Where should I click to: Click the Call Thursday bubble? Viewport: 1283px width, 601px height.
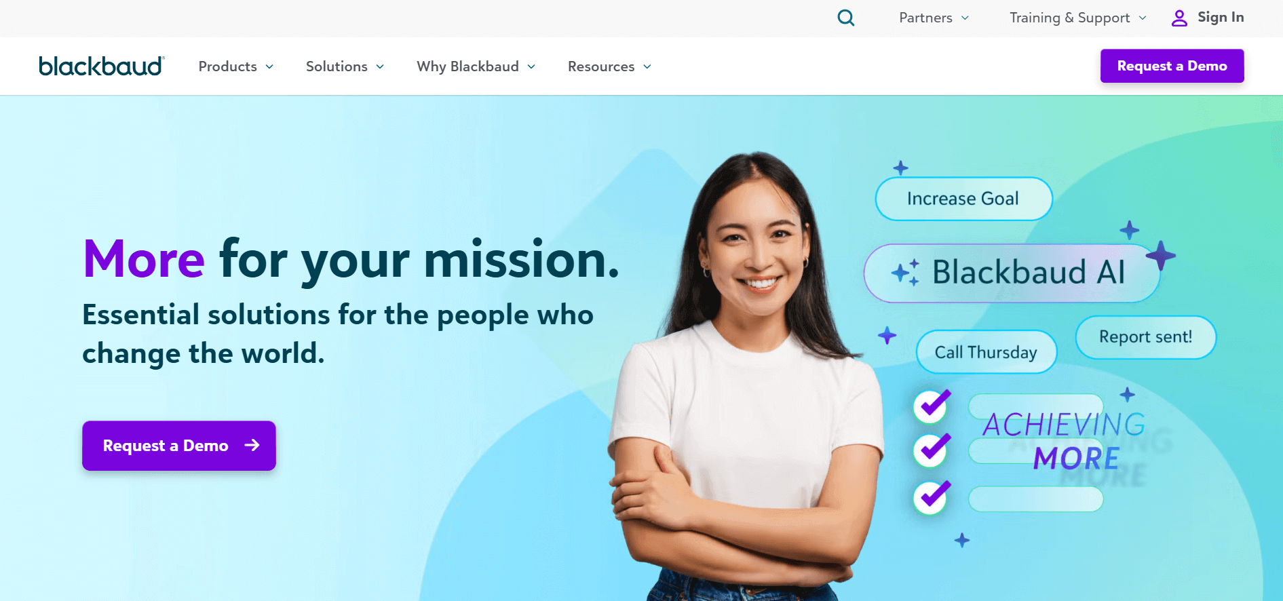point(987,352)
